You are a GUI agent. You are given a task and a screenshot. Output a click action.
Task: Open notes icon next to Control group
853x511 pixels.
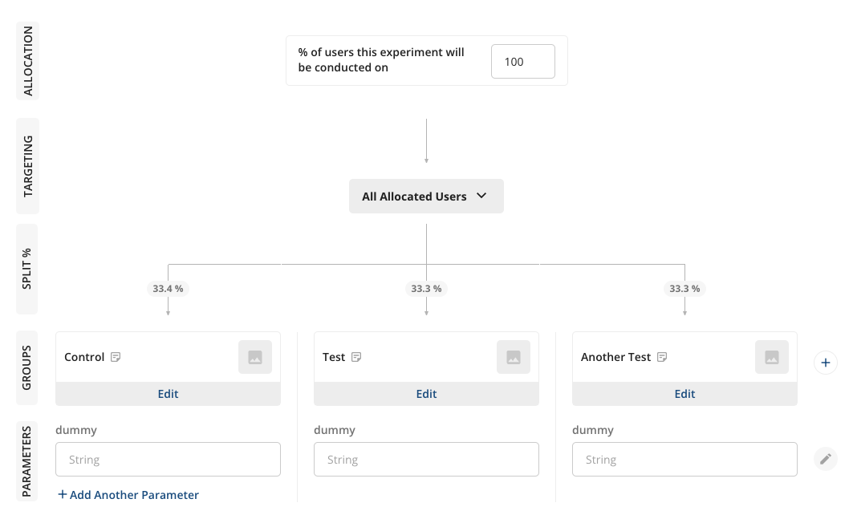pyautogui.click(x=116, y=357)
